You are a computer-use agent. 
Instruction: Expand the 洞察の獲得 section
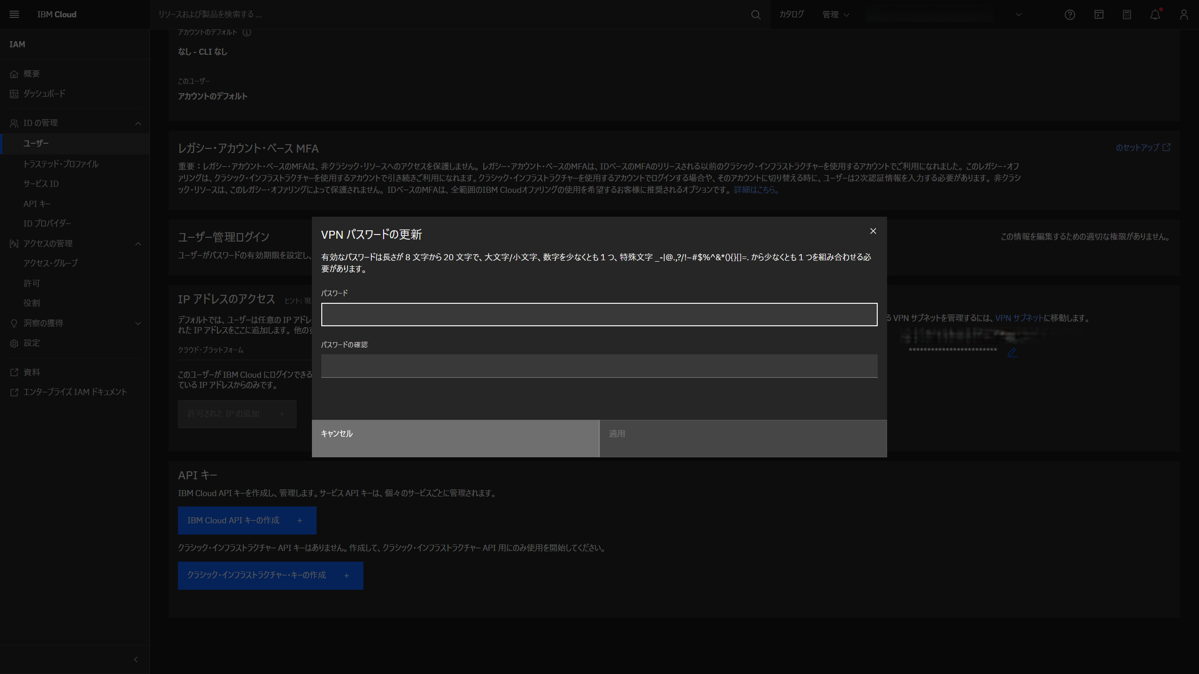(x=138, y=323)
